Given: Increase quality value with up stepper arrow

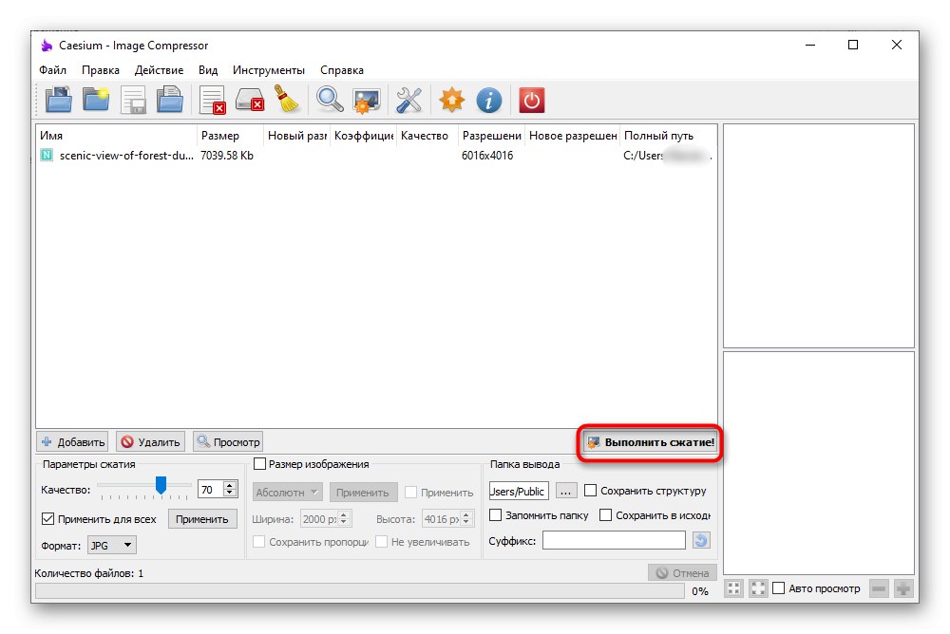Looking at the screenshot, I should [x=230, y=485].
